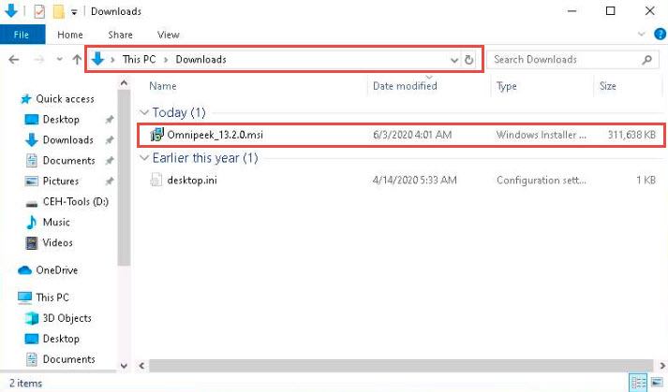668x392 pixels.
Task: Click the 3D Objects cube icon
Action: tap(32, 318)
